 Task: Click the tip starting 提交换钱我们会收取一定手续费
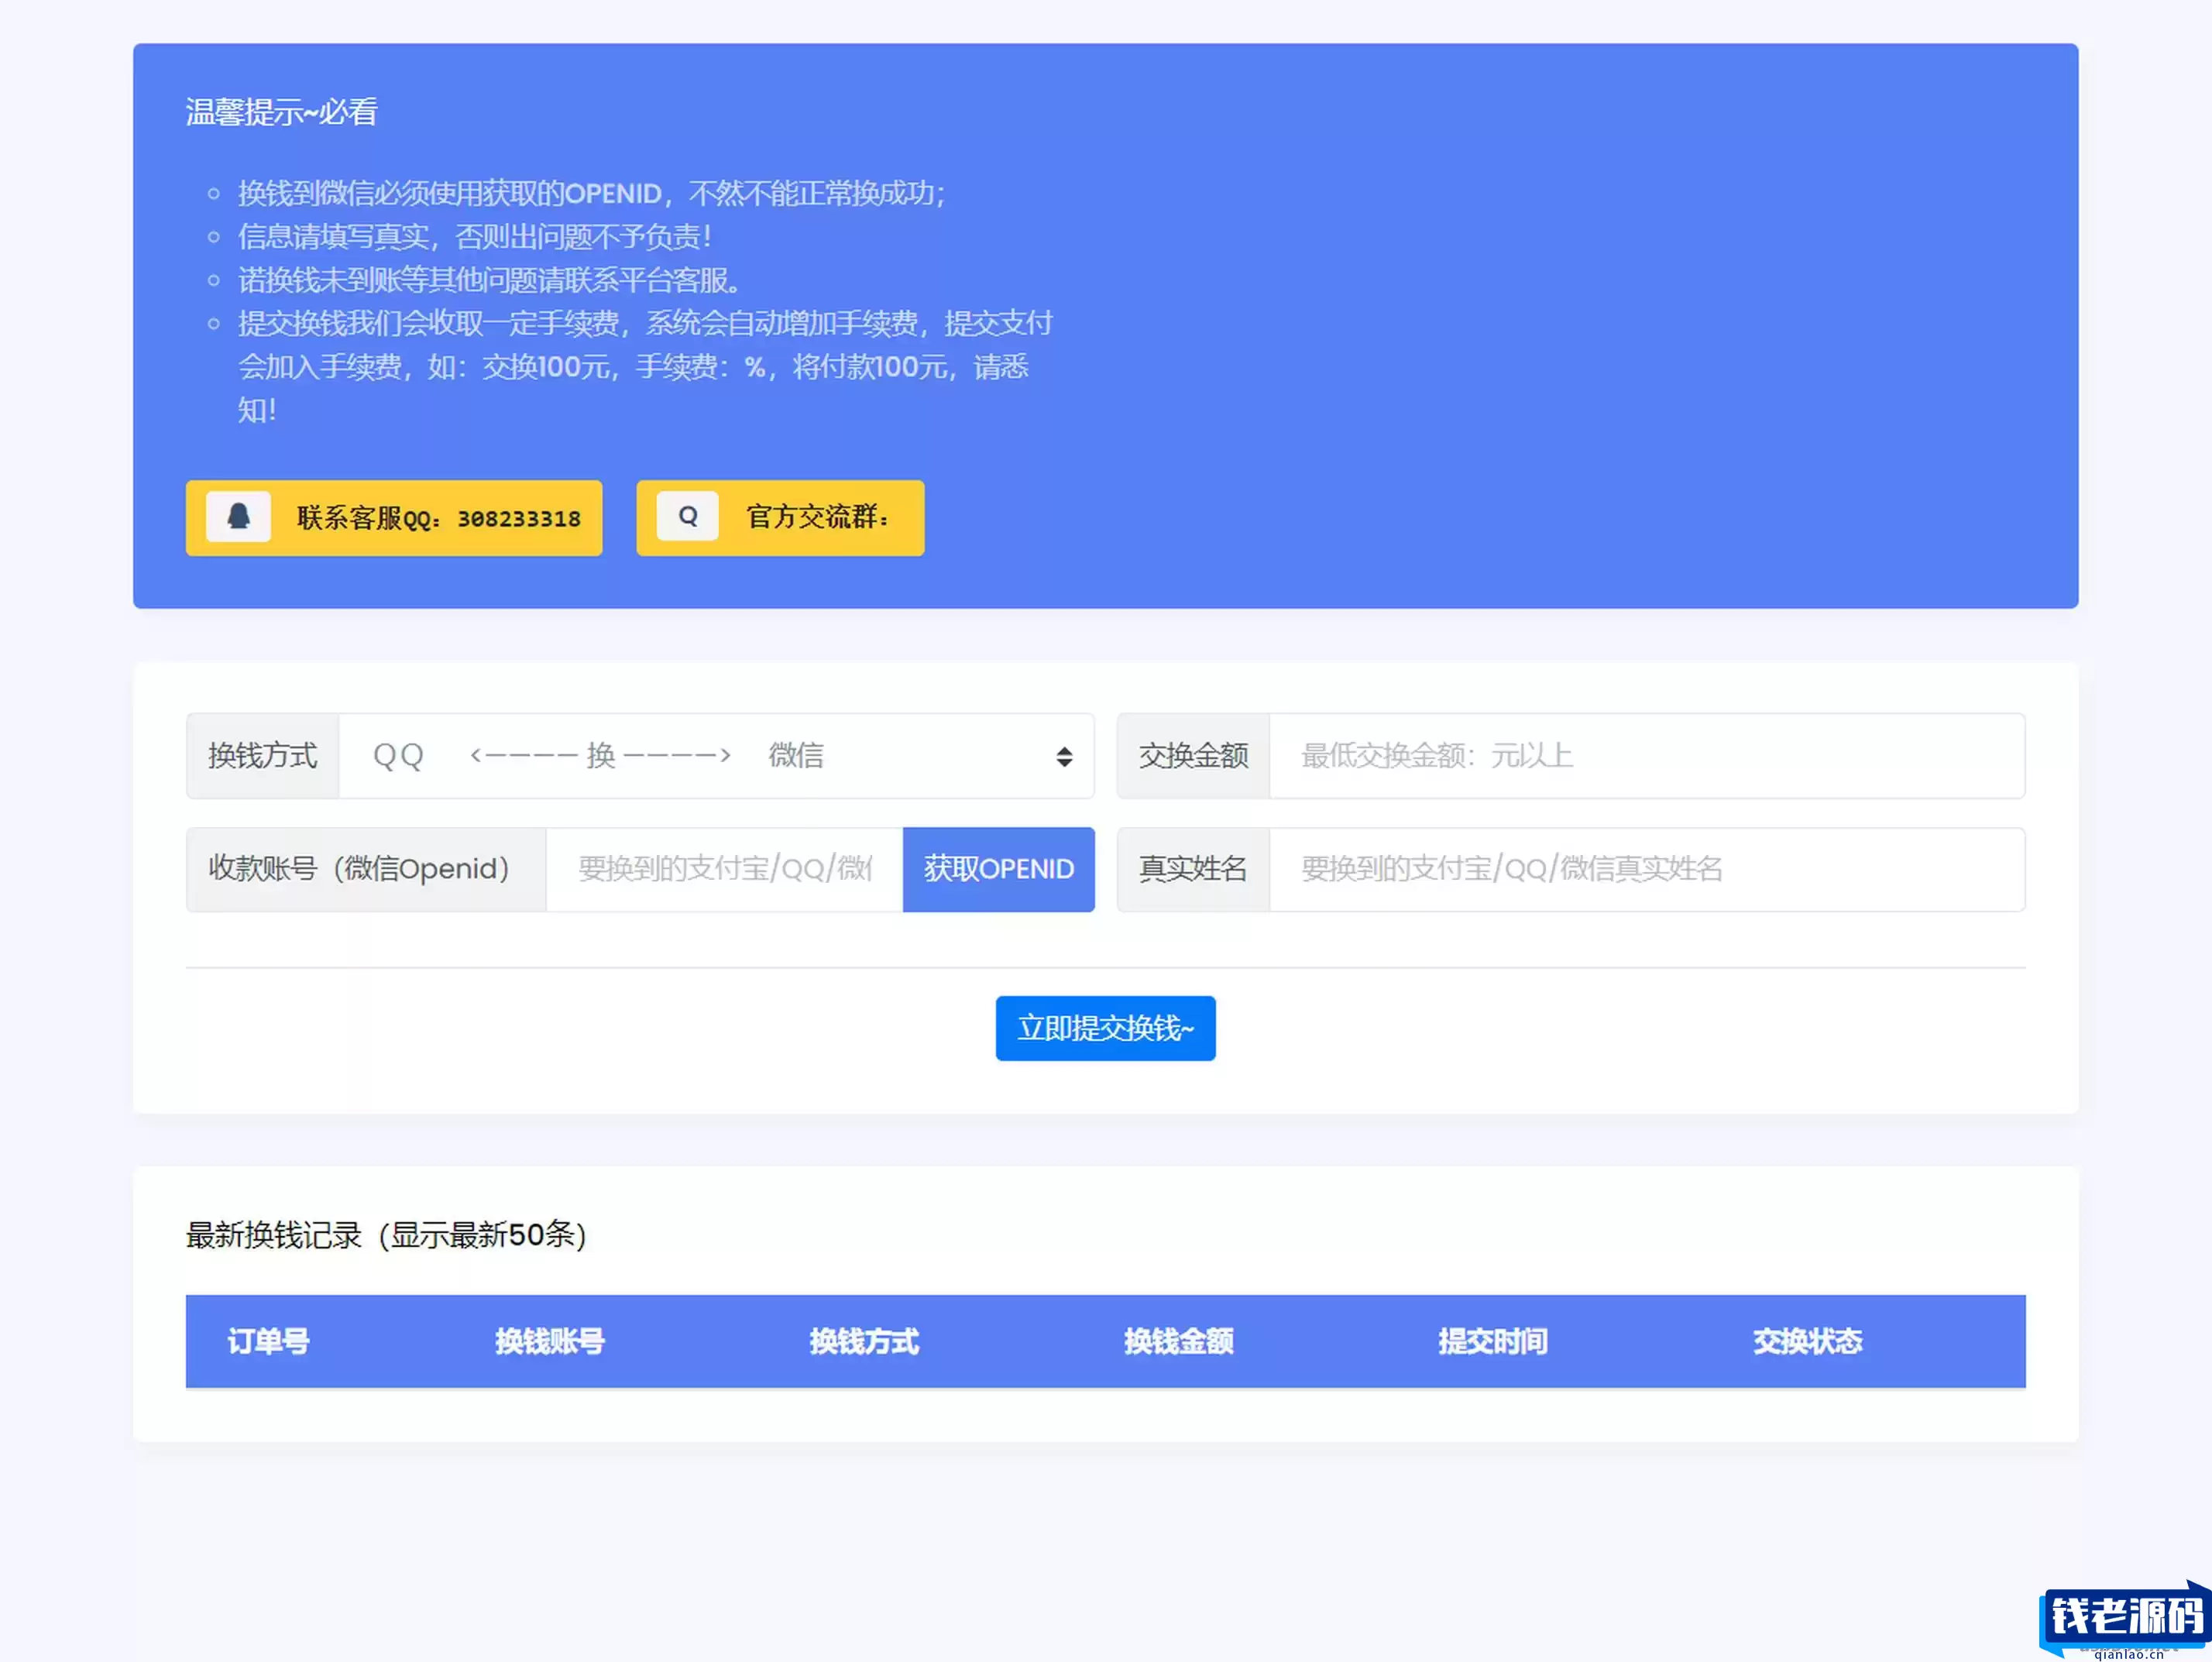click(645, 366)
